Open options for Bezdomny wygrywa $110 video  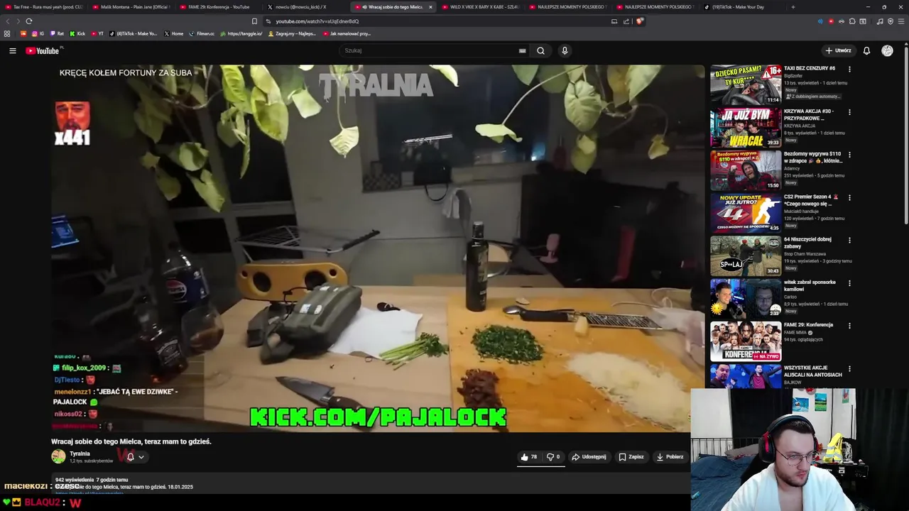click(x=849, y=155)
